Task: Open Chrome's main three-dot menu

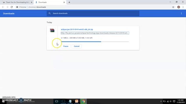Action: tap(183, 7)
